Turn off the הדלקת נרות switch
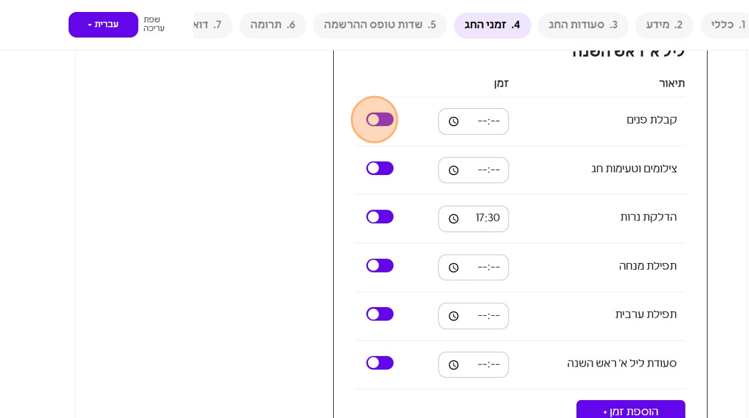 tap(380, 217)
